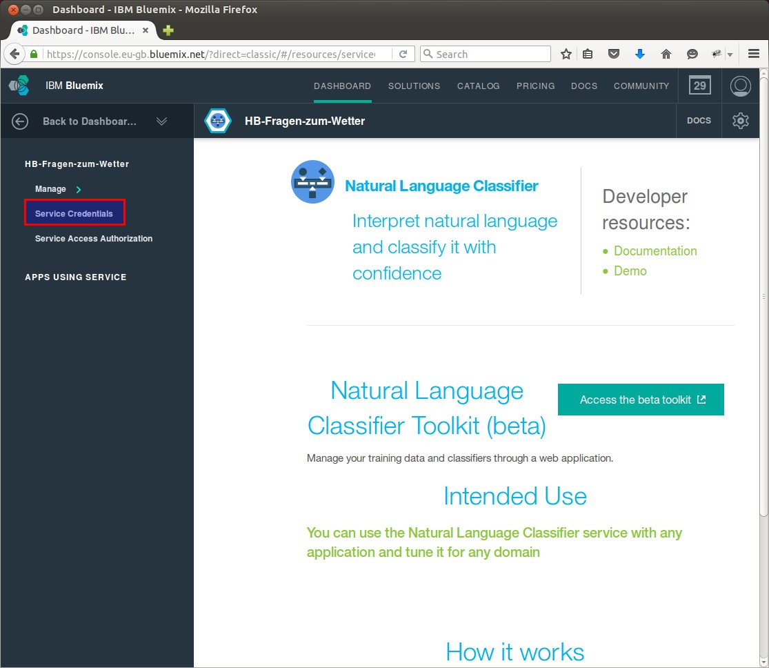Open Firefox downloads arrow icon
Viewport: 769px width, 668px height.
click(639, 54)
